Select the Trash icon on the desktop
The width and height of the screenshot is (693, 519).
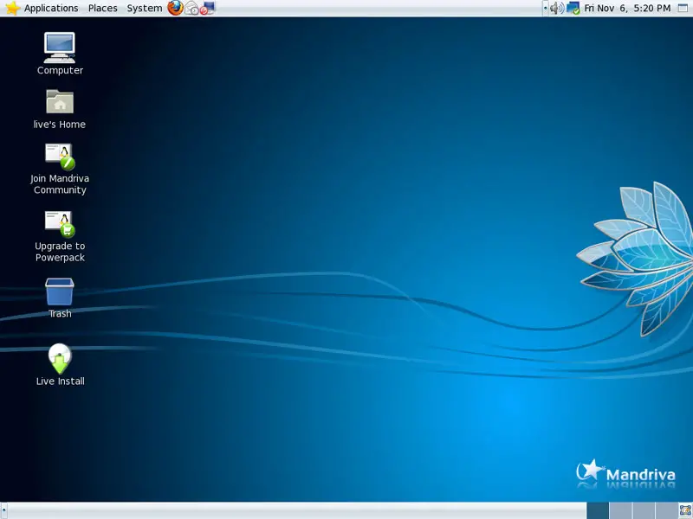60,292
